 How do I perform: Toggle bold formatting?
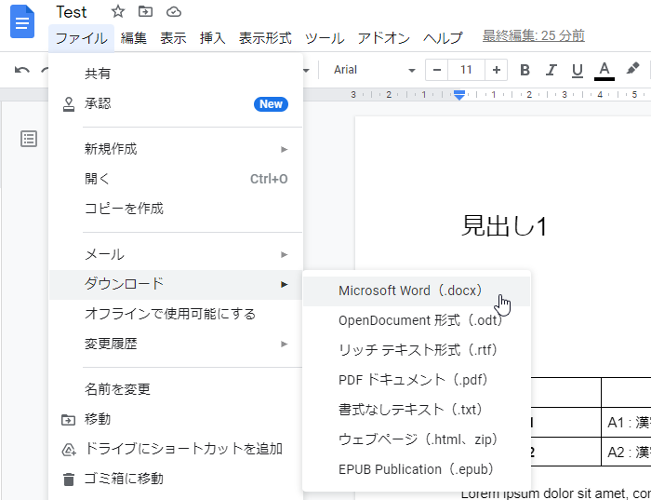click(525, 70)
